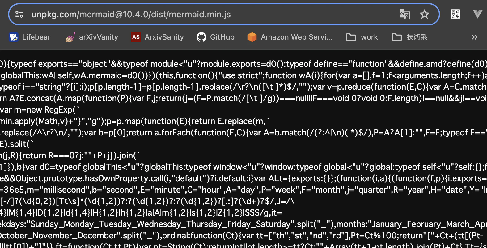Open the ArxivSanity bookmark link
The height and width of the screenshot is (248, 487).
[x=158, y=37]
